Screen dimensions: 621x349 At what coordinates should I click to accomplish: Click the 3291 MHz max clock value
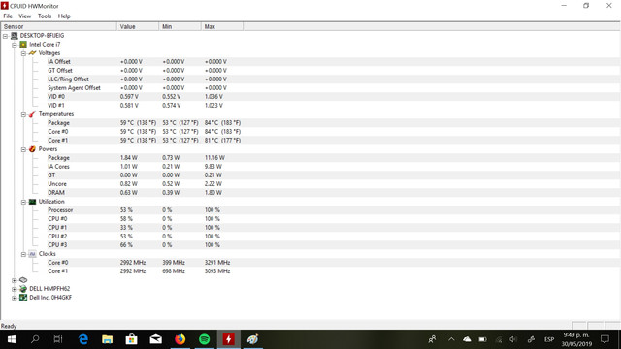[217, 263]
